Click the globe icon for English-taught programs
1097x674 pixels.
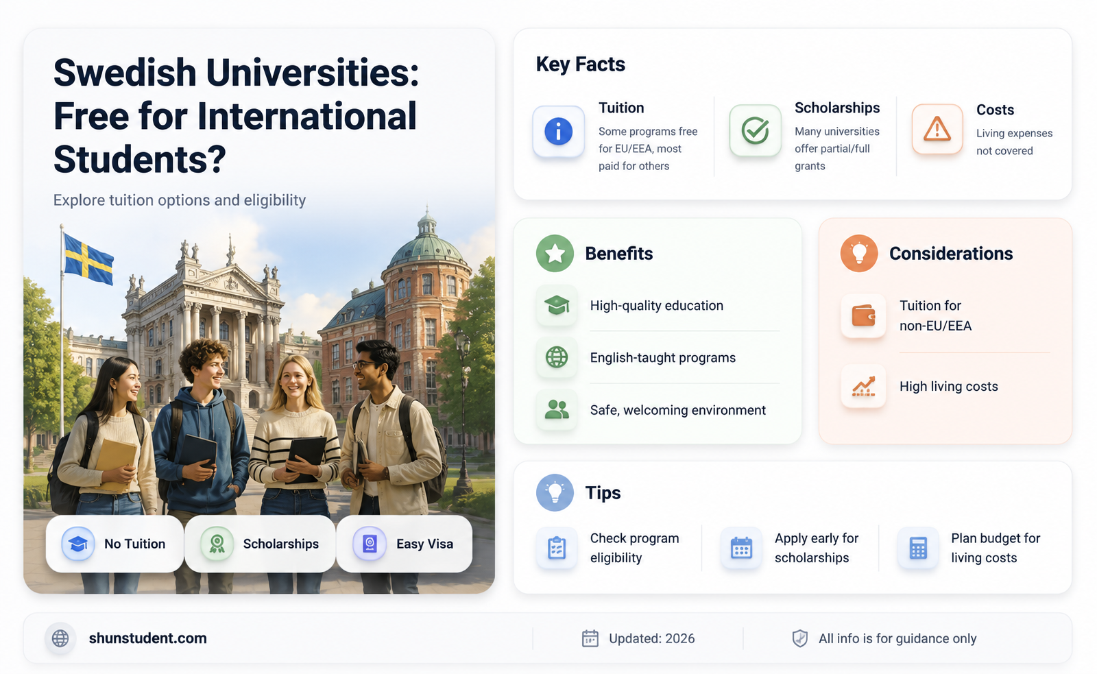[557, 357]
